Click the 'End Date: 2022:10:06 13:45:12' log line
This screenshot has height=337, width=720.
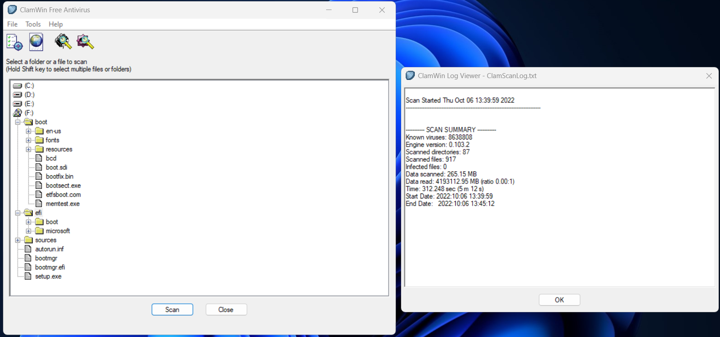coord(450,203)
